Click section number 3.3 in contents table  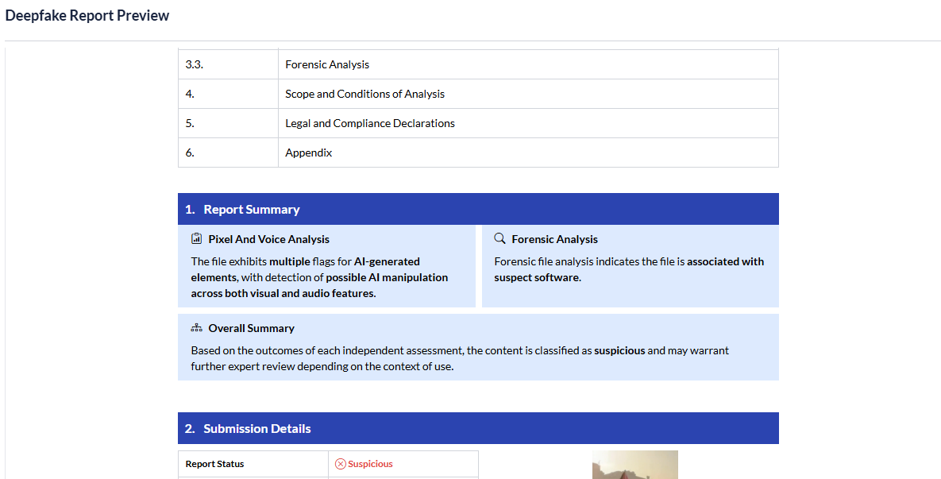click(x=194, y=64)
